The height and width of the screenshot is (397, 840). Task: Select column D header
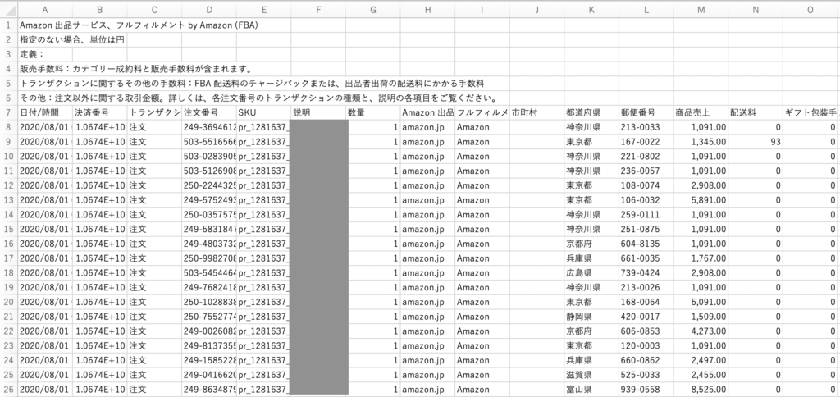[x=209, y=10]
